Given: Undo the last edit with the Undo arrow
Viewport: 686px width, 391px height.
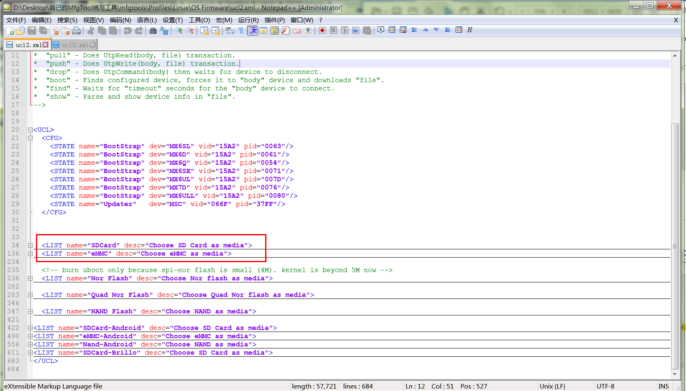Looking at the screenshot, I should coord(128,30).
